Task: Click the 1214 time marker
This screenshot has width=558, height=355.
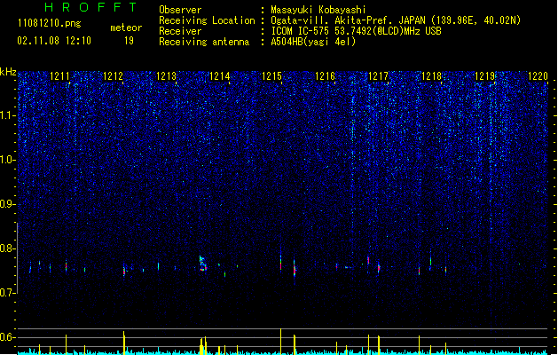Action: coord(220,76)
